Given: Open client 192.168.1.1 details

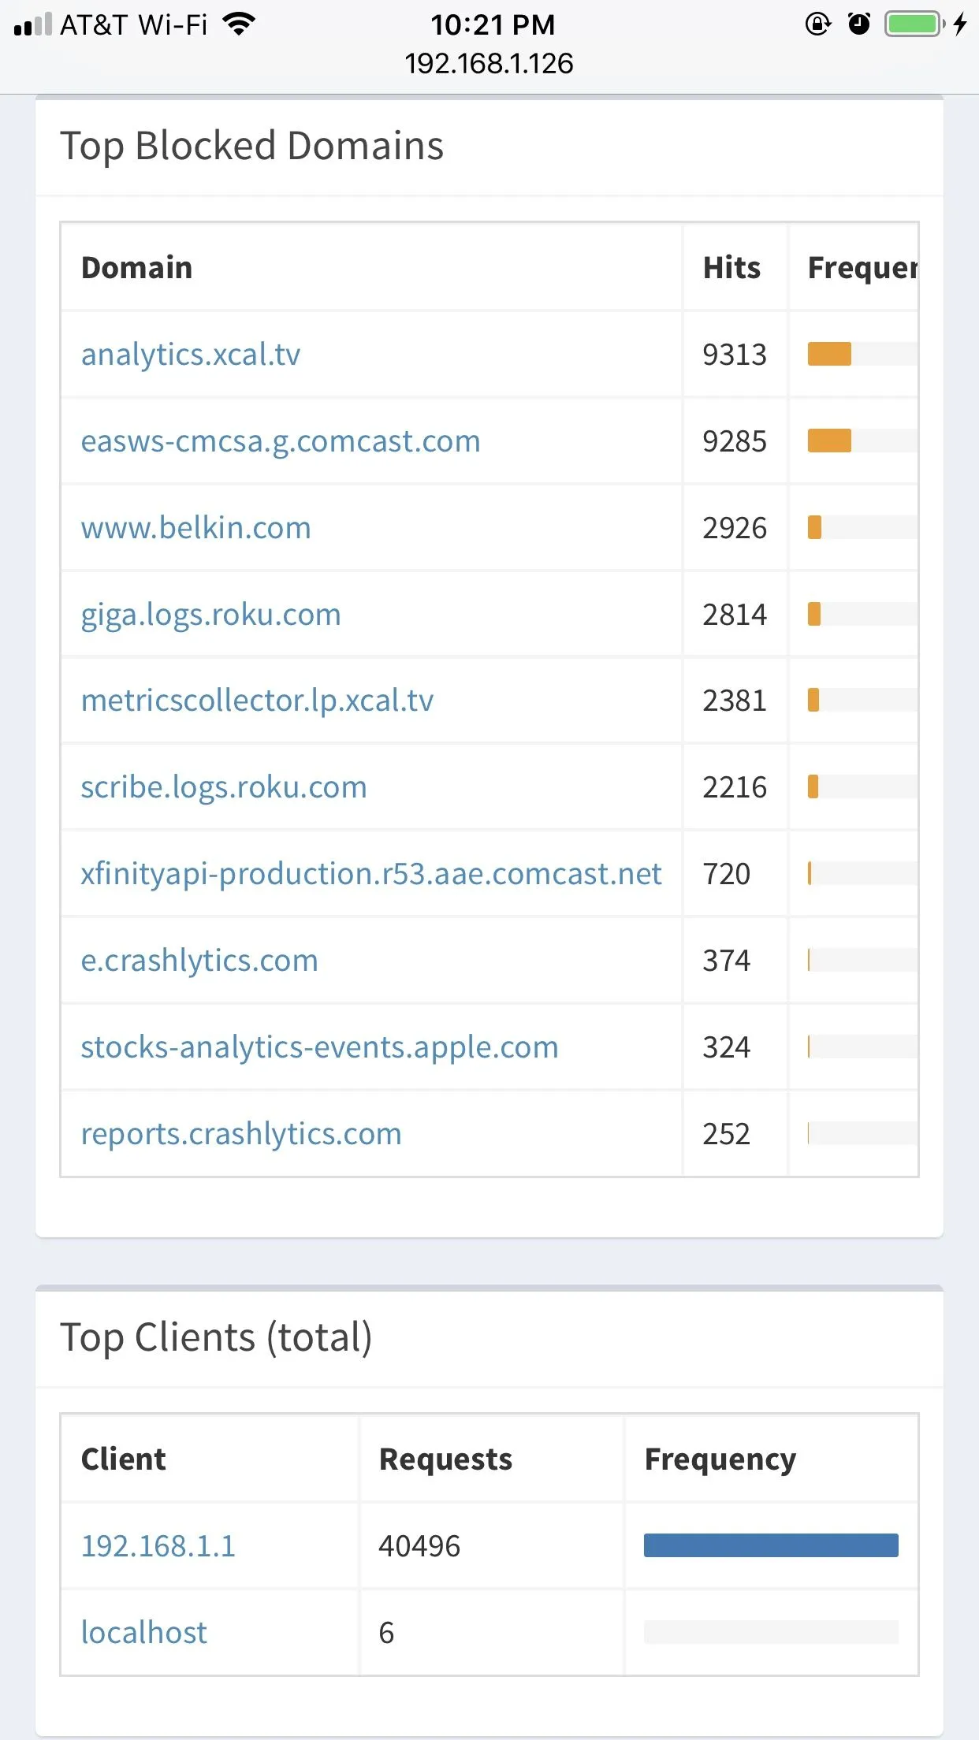Looking at the screenshot, I should [x=158, y=1546].
